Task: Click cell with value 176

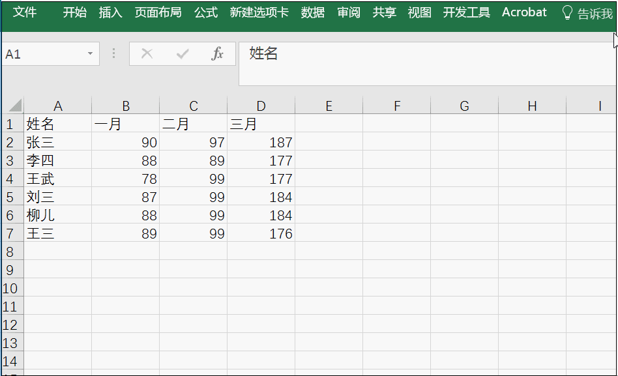Action: 261,233
